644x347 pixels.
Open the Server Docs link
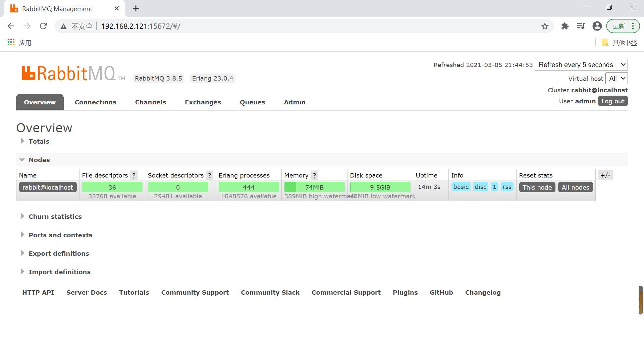(87, 292)
